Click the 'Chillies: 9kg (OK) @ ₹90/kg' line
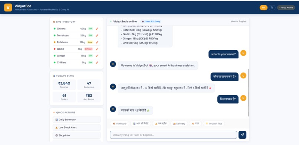Image resolution: width=299 pixels, height=145 pixels. click(139, 43)
